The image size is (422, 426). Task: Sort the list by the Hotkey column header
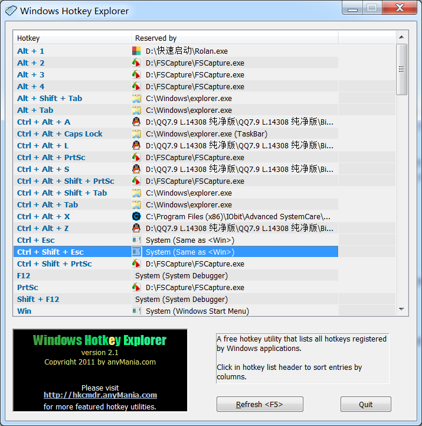(72, 38)
